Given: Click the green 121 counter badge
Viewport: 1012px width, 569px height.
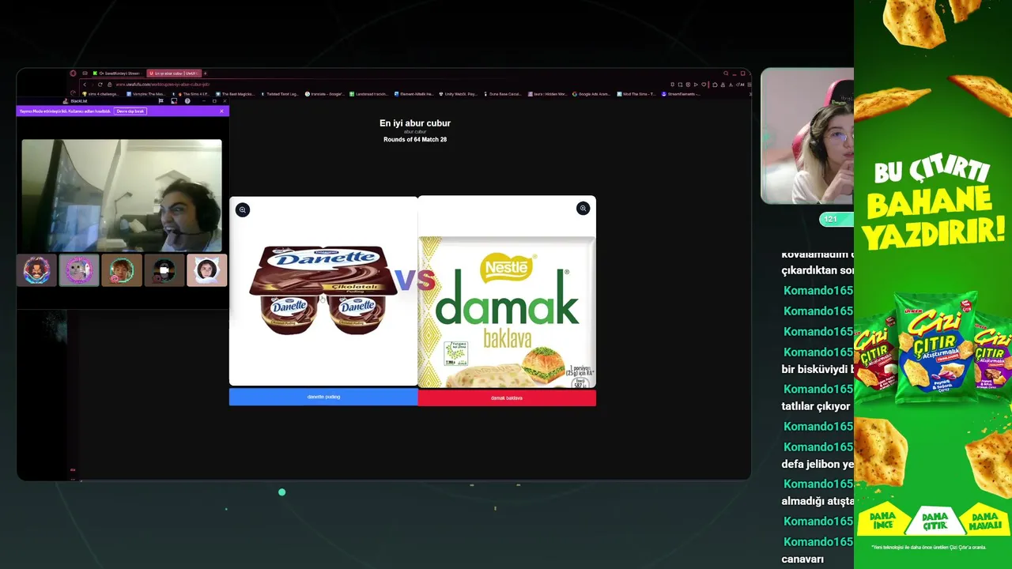Looking at the screenshot, I should pos(836,219).
